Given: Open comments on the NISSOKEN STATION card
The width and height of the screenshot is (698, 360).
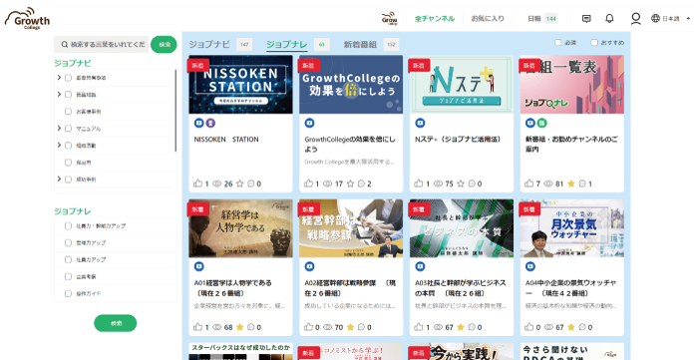Looking at the screenshot, I should pyautogui.click(x=250, y=183).
